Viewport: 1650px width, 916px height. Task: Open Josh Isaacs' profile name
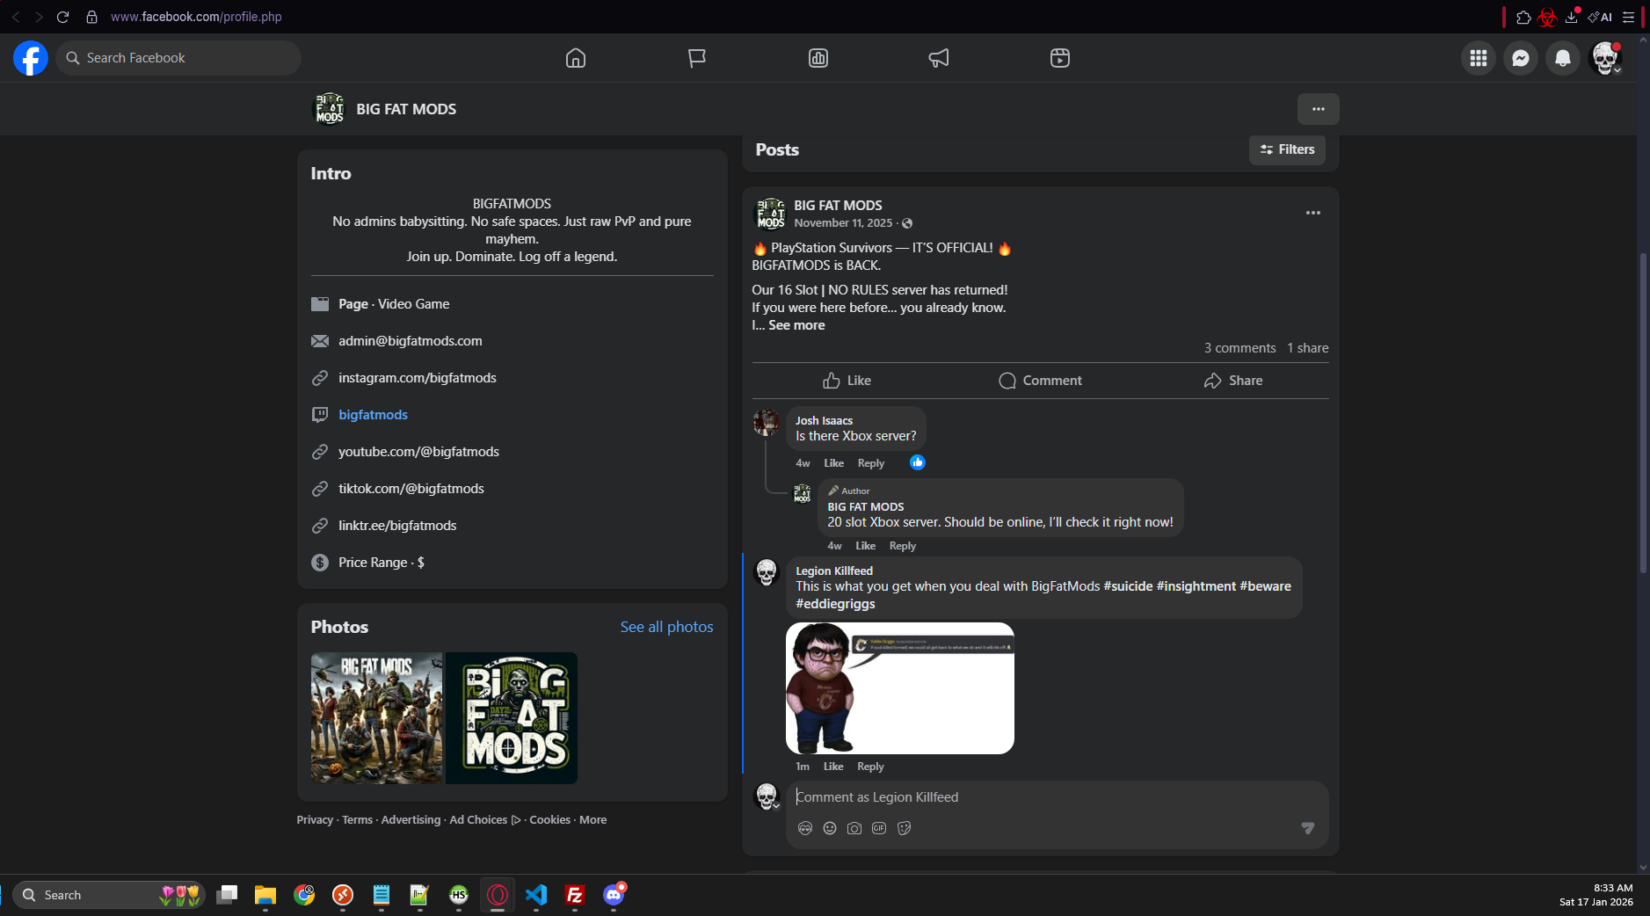tap(824, 420)
